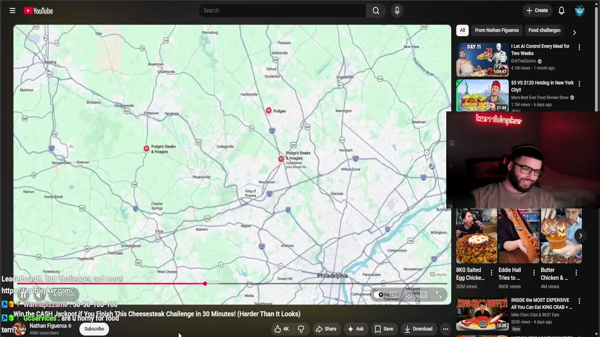Viewport: 600px width, 337px height.
Task: Open Butter Chicken short thumbnail
Action: point(561,236)
